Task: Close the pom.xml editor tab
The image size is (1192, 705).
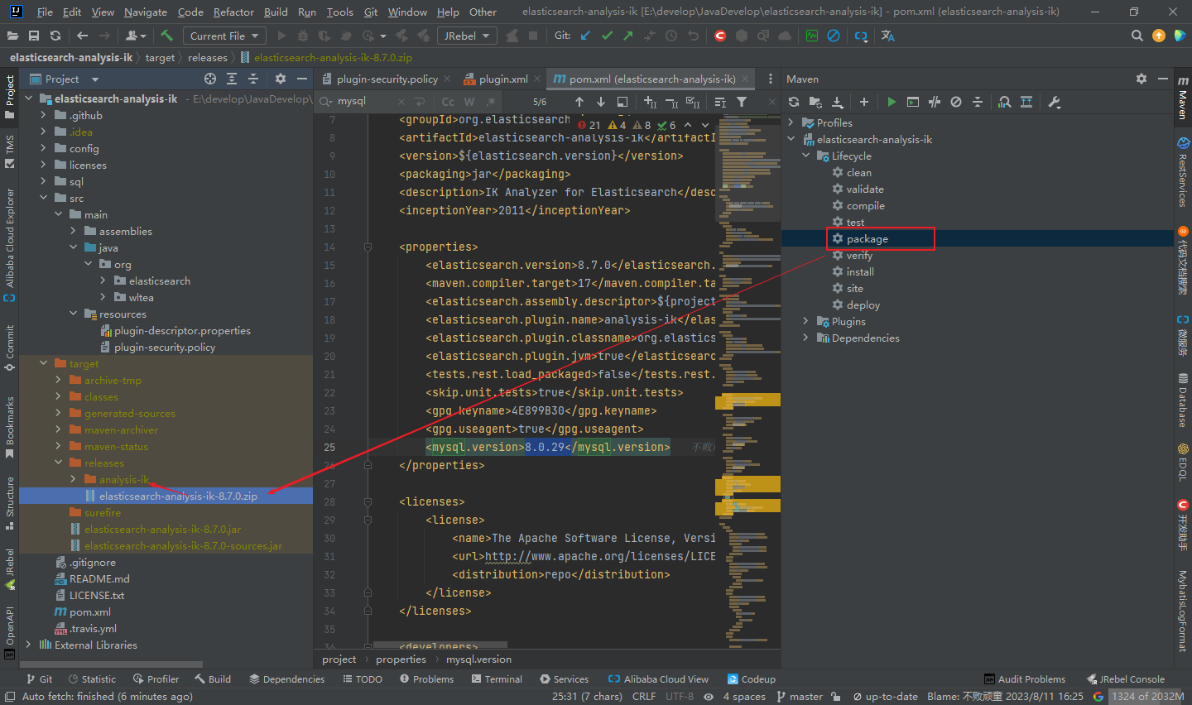Action: click(x=745, y=79)
